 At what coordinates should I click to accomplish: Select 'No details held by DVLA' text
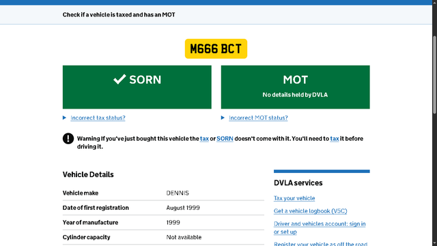coord(295,95)
